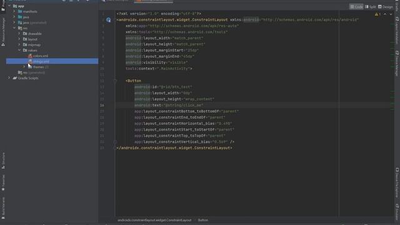Open the Gradle tool window on the right strip
The height and width of the screenshot is (225, 400).
coord(397,6)
